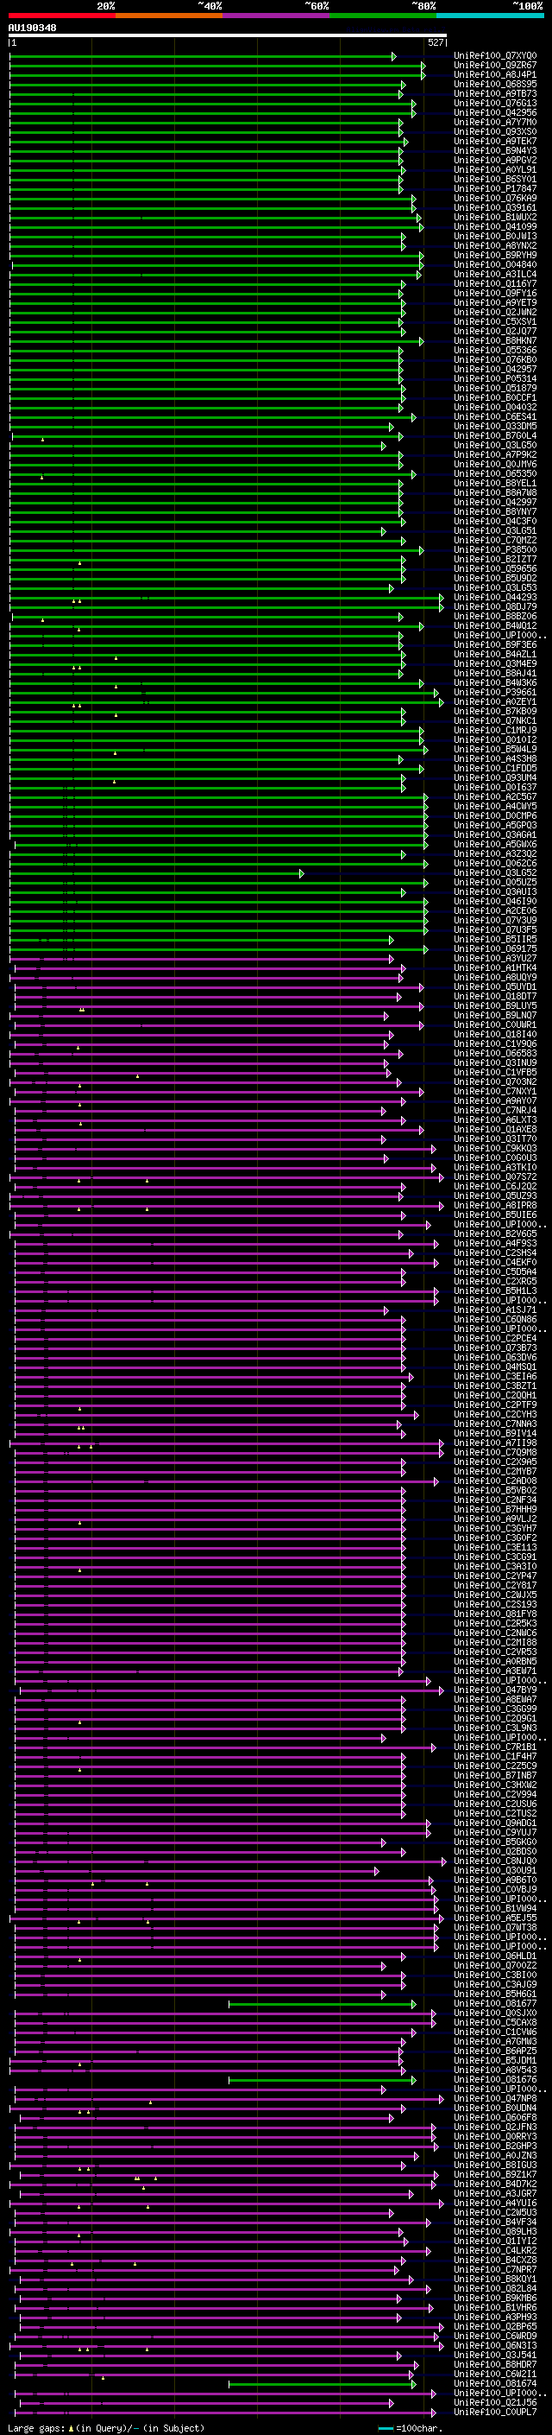Select hit label UniRef100_Q82L84
The image size is (552, 2435).
[x=495, y=2288]
